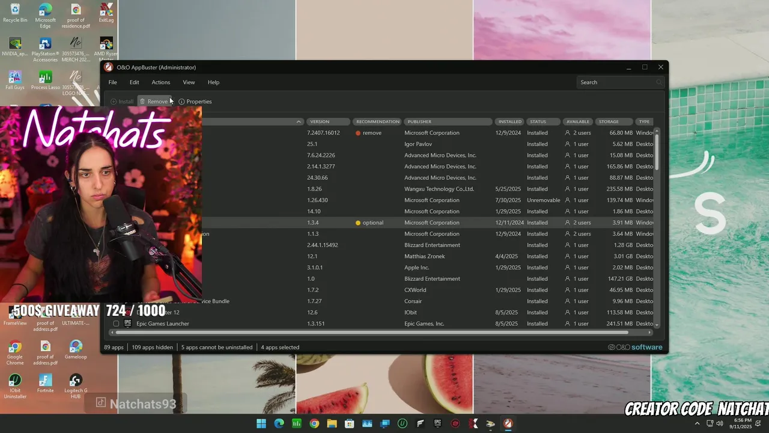The image size is (769, 433).
Task: Toggle the name column sort arrow
Action: [299, 121]
